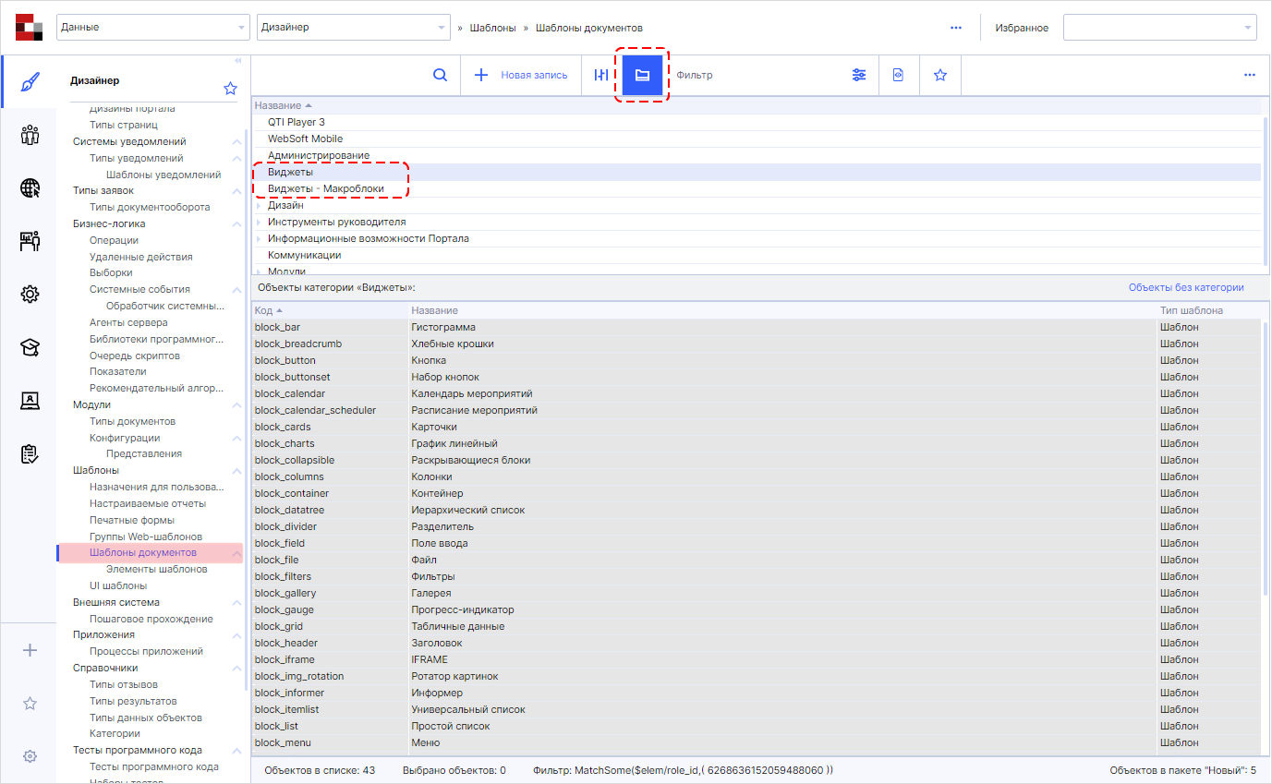Click the document export icon in the toolbar
1272x784 pixels.
click(x=898, y=75)
